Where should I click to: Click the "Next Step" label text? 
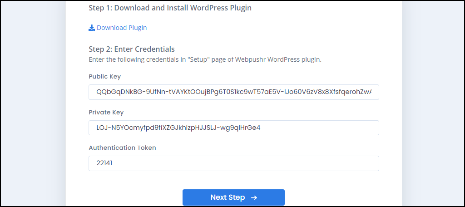point(228,197)
